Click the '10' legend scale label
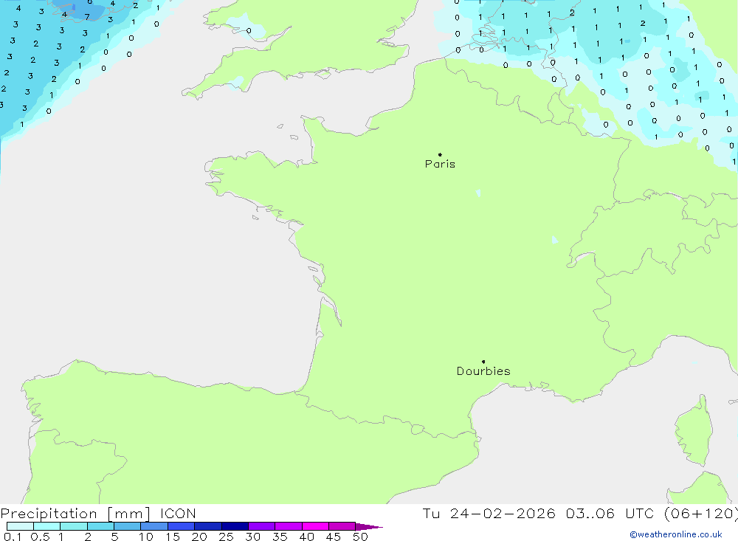This screenshot has height=541, width=738. point(146,537)
